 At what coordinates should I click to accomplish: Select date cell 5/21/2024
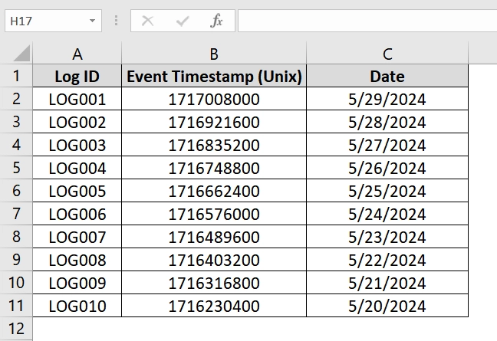coord(387,283)
